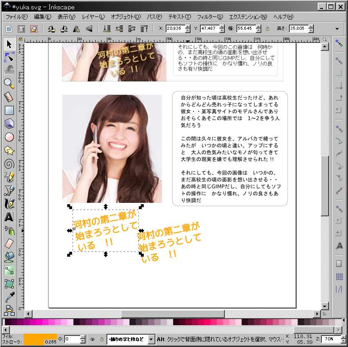The height and width of the screenshot is (347, 348).
Task: Click X position input field
Action: (x=175, y=28)
